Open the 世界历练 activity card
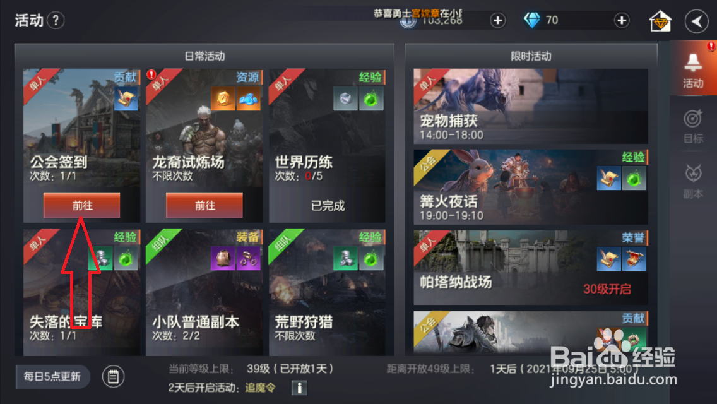 pyautogui.click(x=327, y=145)
